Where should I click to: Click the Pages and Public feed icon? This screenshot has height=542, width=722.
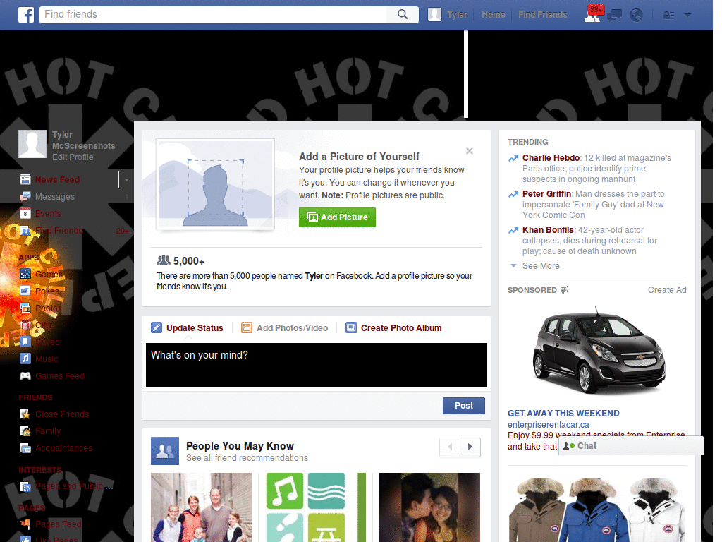(x=25, y=486)
